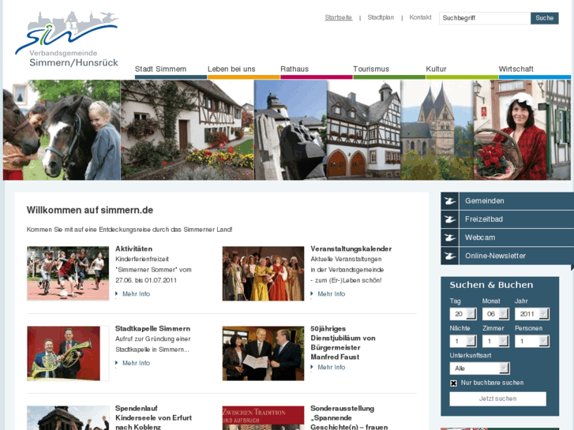Screen dimensions: 574x430
Task: Click the 'Jetzt suchen' button
Action: point(497,398)
